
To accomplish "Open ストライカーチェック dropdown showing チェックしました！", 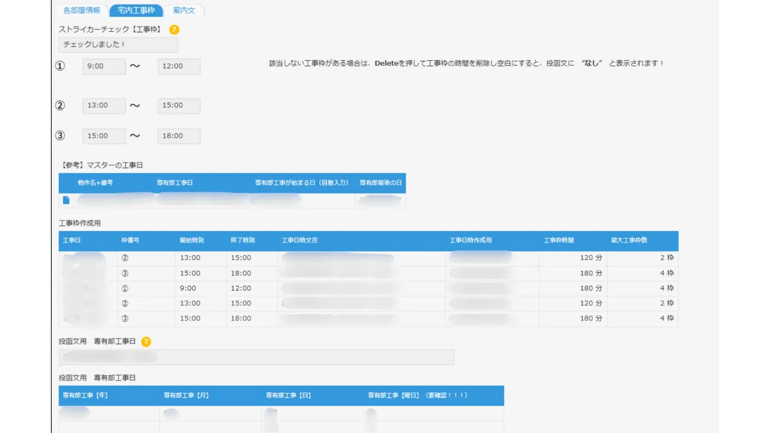I will click(x=118, y=45).
